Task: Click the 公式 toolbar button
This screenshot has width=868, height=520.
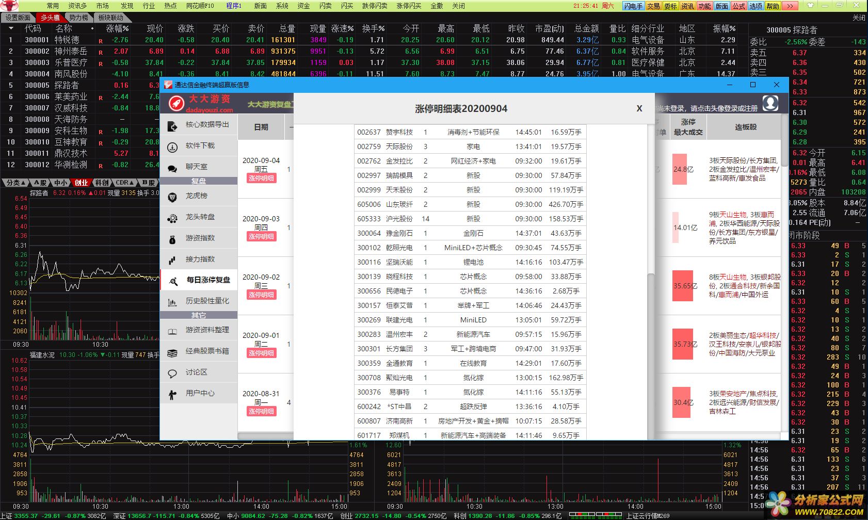Action: [x=738, y=6]
